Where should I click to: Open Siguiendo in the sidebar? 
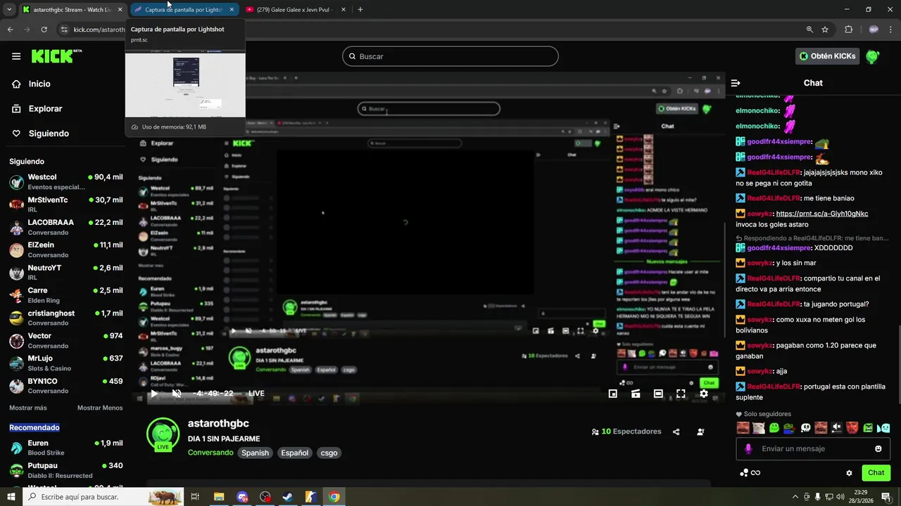tap(40, 134)
